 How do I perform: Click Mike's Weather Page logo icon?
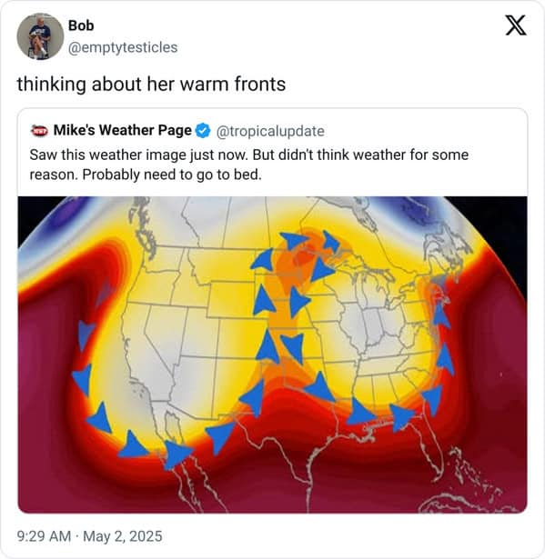pyautogui.click(x=39, y=131)
